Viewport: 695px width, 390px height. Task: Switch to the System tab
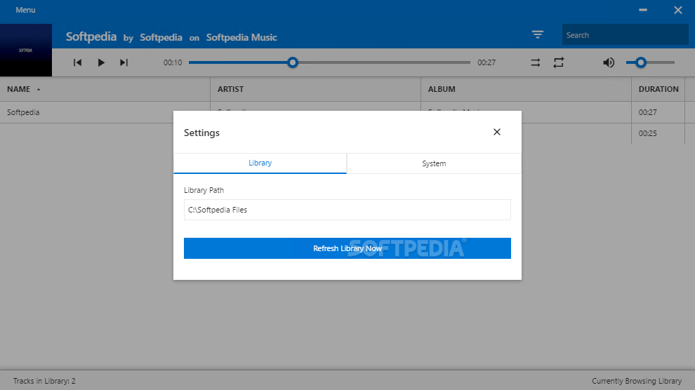[x=434, y=163]
